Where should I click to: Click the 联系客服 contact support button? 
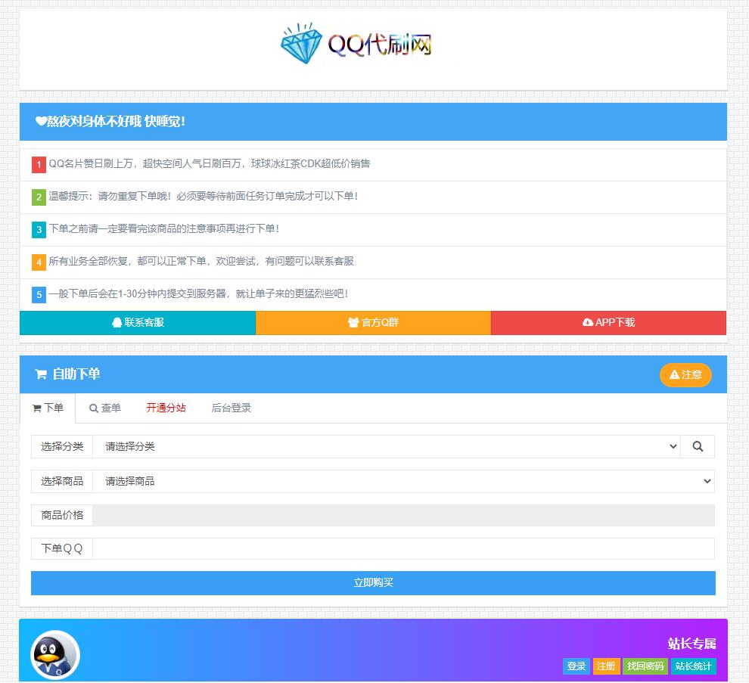coord(138,322)
